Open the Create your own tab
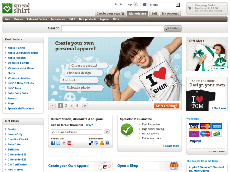230x172 pixels. (x=110, y=14)
